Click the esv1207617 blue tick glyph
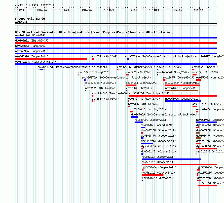Screen dimensions: 224x203 coord(195,59)
